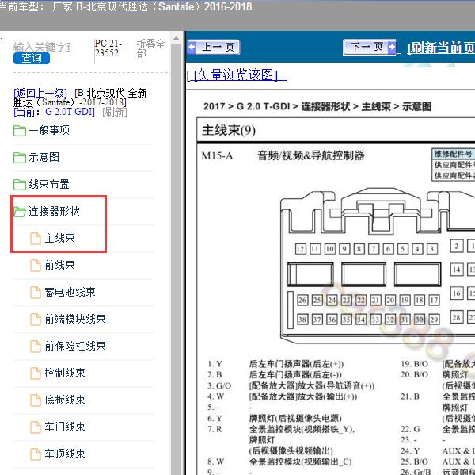Click the 车顶线束 document icon
The width and height of the screenshot is (475, 475).
tap(36, 454)
